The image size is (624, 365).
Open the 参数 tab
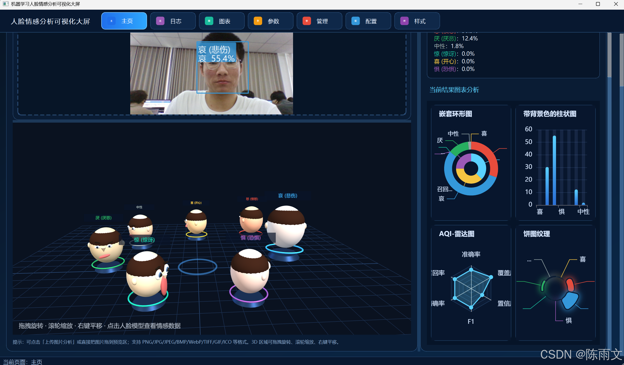pyautogui.click(x=271, y=21)
